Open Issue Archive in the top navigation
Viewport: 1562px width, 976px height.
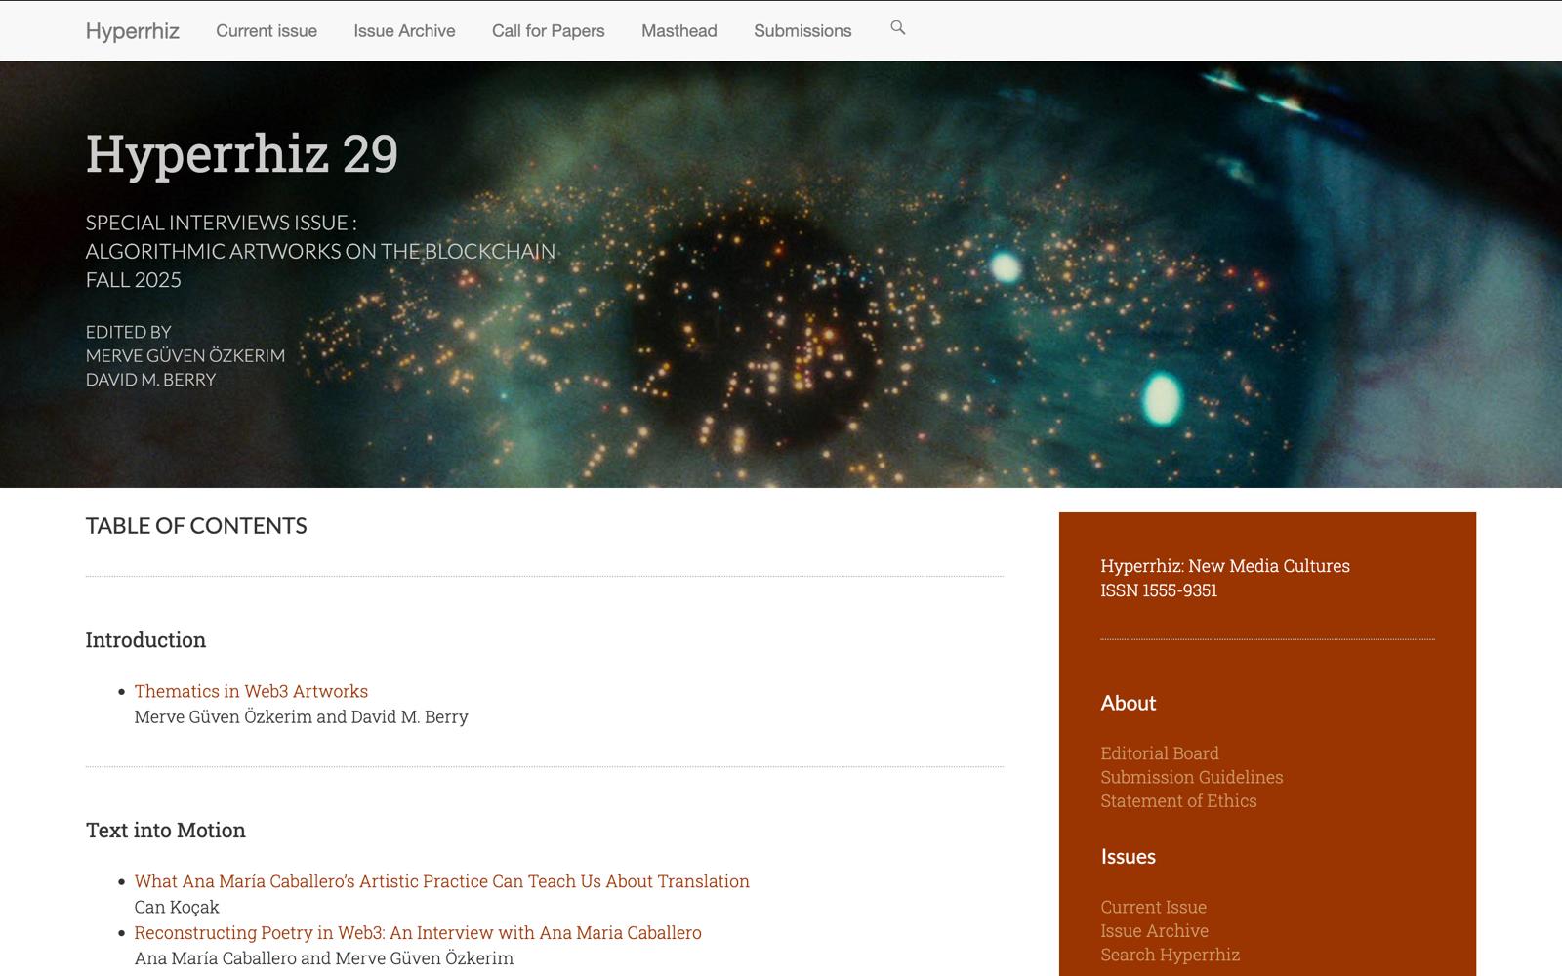(404, 31)
